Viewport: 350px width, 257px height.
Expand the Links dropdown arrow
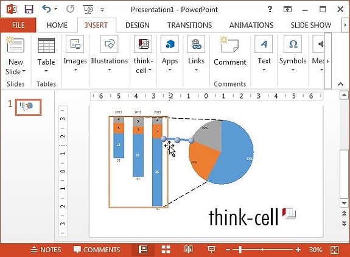pyautogui.click(x=196, y=70)
